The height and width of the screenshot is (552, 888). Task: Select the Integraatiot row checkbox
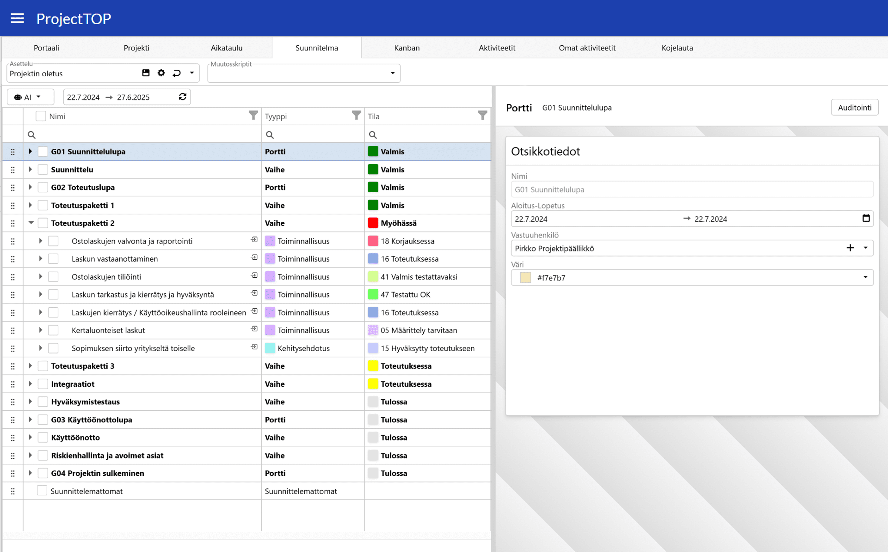(x=43, y=384)
